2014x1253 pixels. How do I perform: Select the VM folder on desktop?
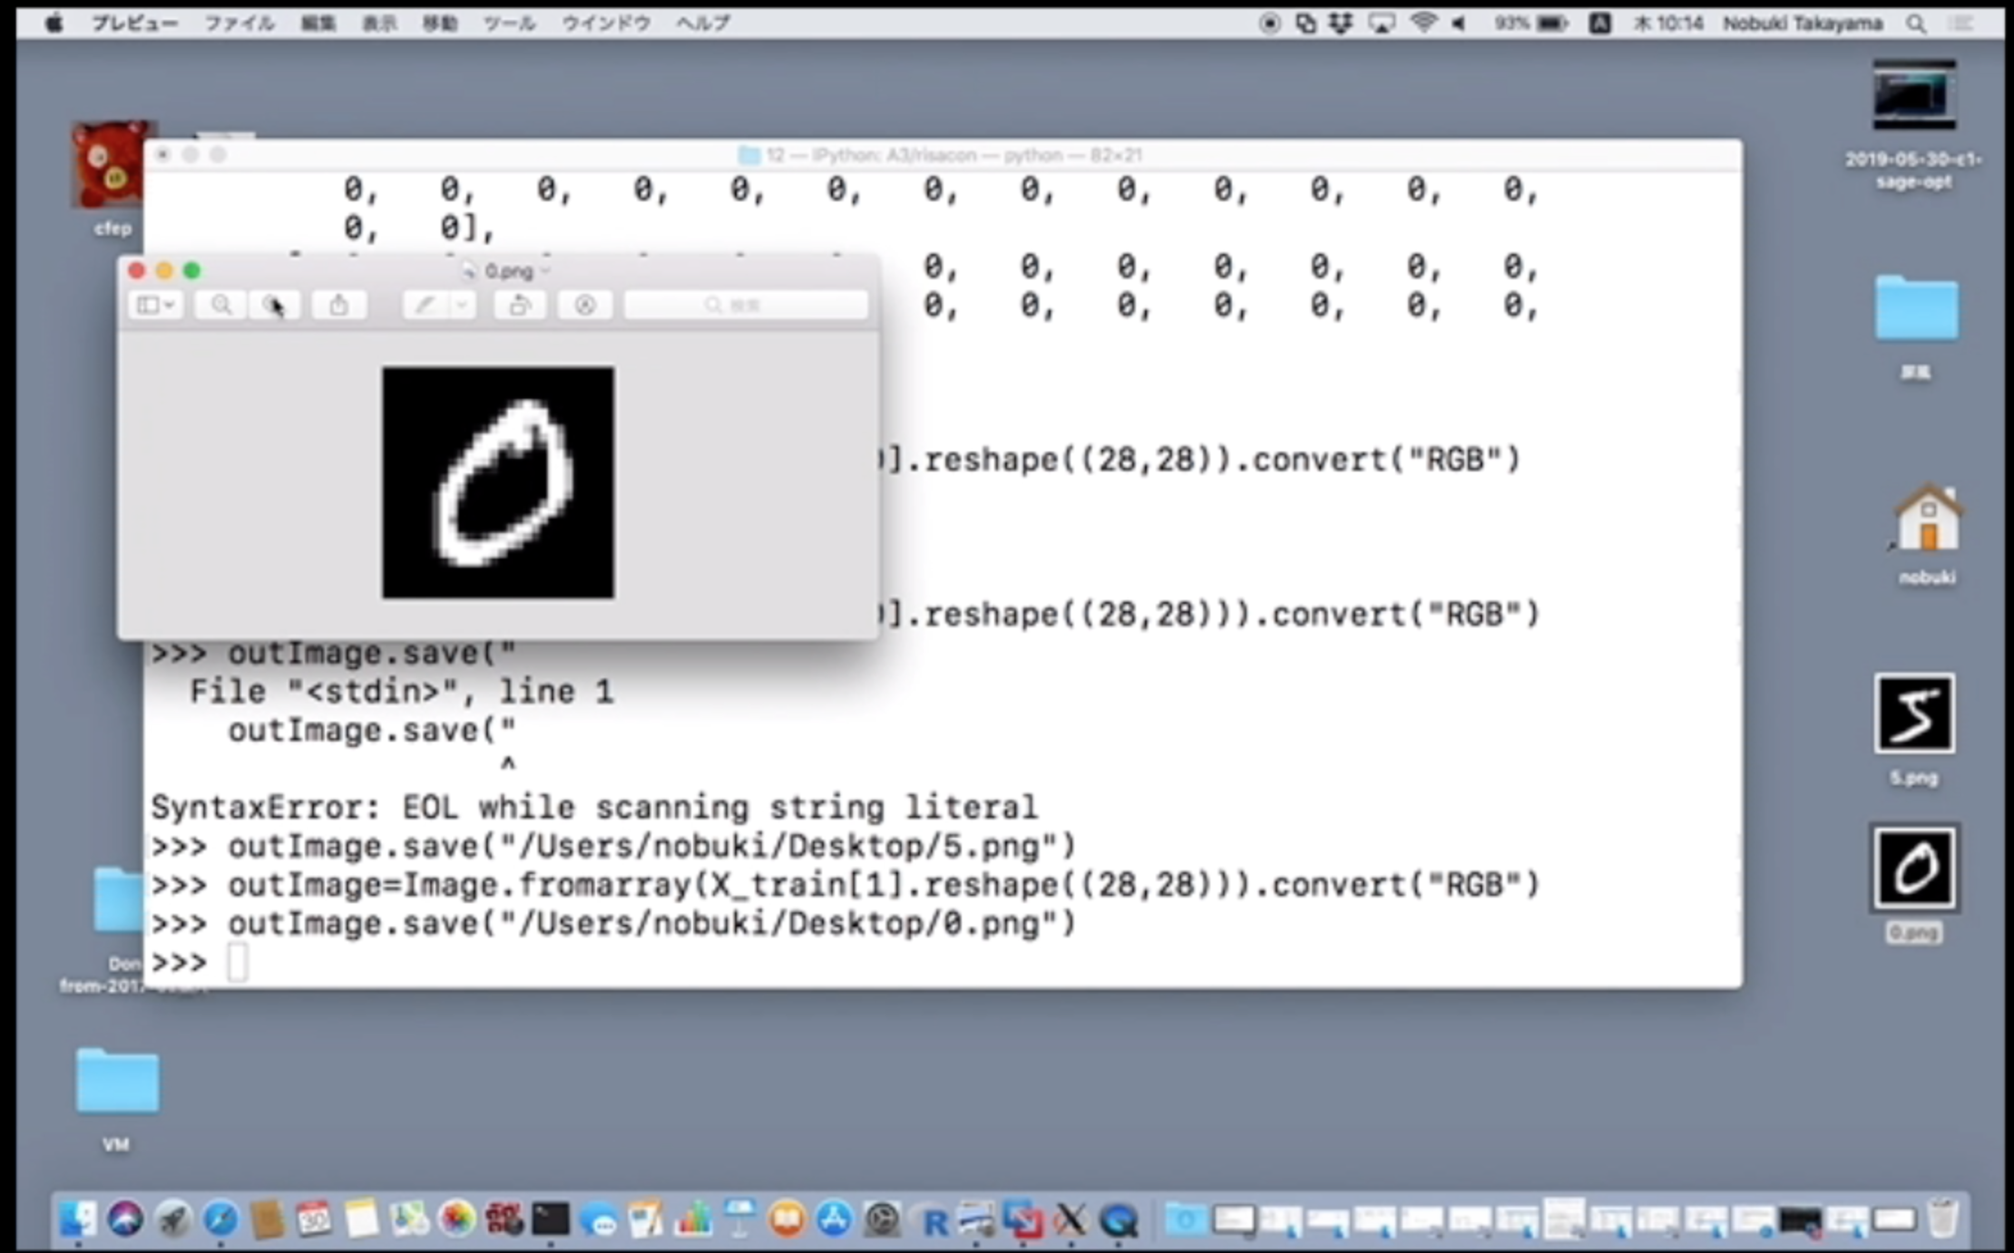(x=117, y=1081)
